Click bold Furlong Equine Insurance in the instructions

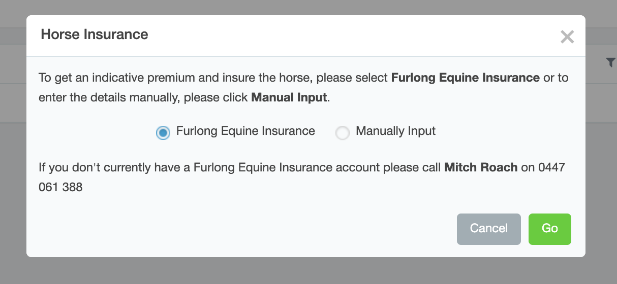(465, 78)
